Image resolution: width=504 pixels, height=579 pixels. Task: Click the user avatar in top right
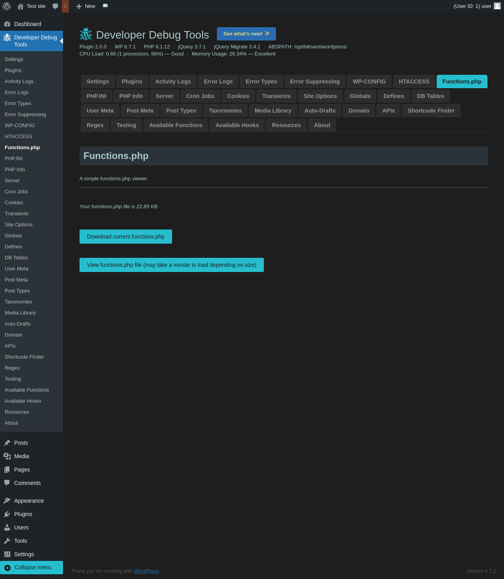pos(497,6)
